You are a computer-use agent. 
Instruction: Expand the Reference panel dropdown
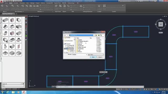tap(40, 11)
